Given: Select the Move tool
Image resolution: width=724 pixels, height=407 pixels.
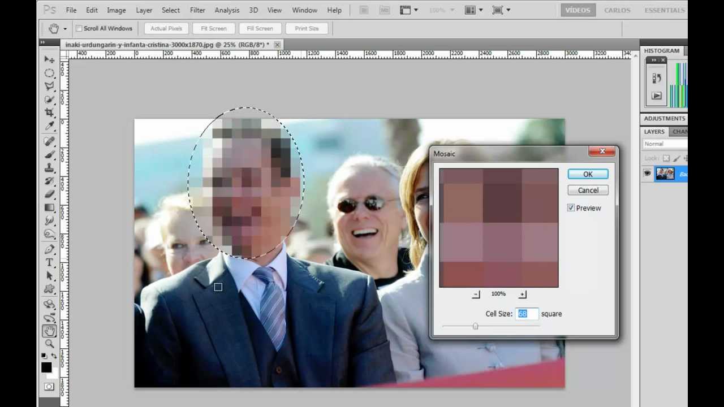Looking at the screenshot, I should pyautogui.click(x=50, y=59).
